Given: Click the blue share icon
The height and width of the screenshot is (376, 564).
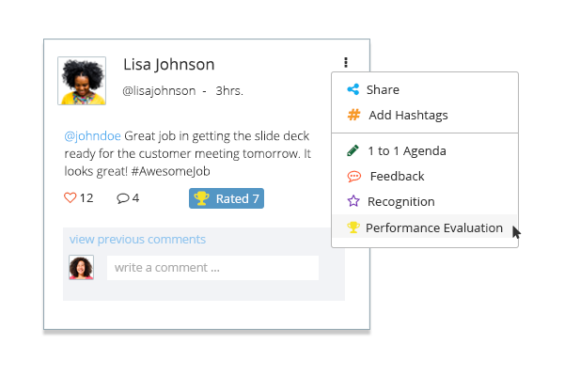Looking at the screenshot, I should click(x=352, y=89).
